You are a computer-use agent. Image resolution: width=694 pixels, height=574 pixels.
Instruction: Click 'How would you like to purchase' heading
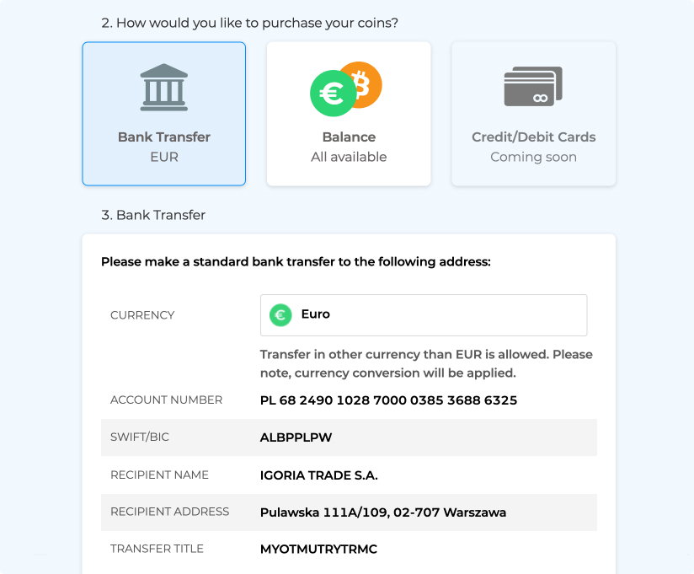[x=249, y=23]
